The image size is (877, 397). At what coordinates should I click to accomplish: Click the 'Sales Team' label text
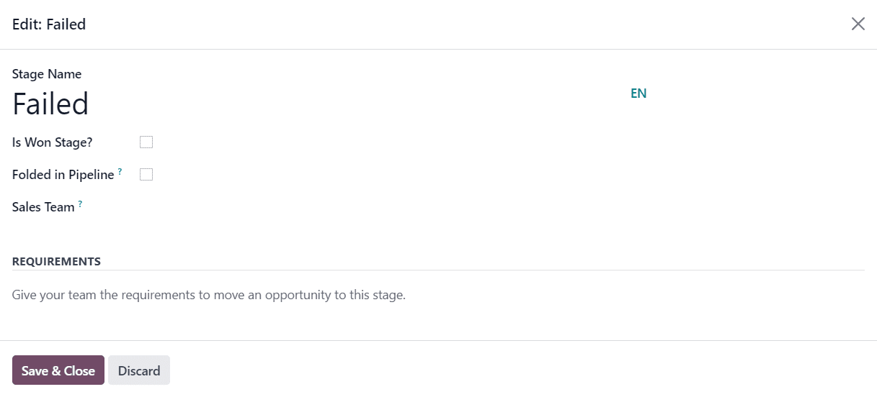point(43,207)
